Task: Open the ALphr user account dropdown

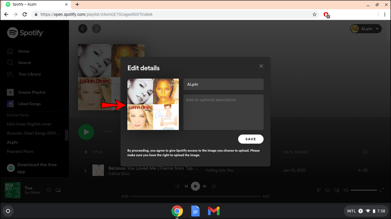Action: [366, 29]
